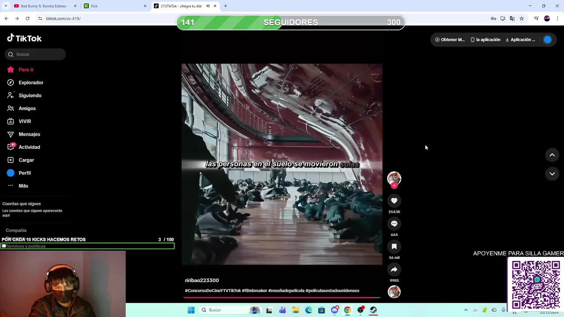
Task: Open Steam from the taskbar
Action: click(x=373, y=310)
